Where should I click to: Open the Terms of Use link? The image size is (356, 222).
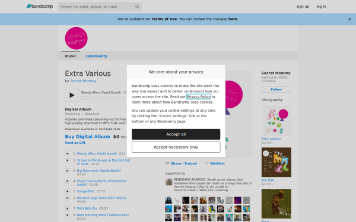point(164,19)
